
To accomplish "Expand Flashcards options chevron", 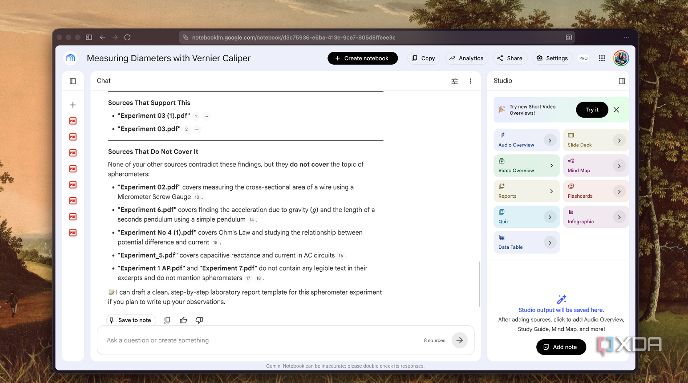I will click(619, 191).
